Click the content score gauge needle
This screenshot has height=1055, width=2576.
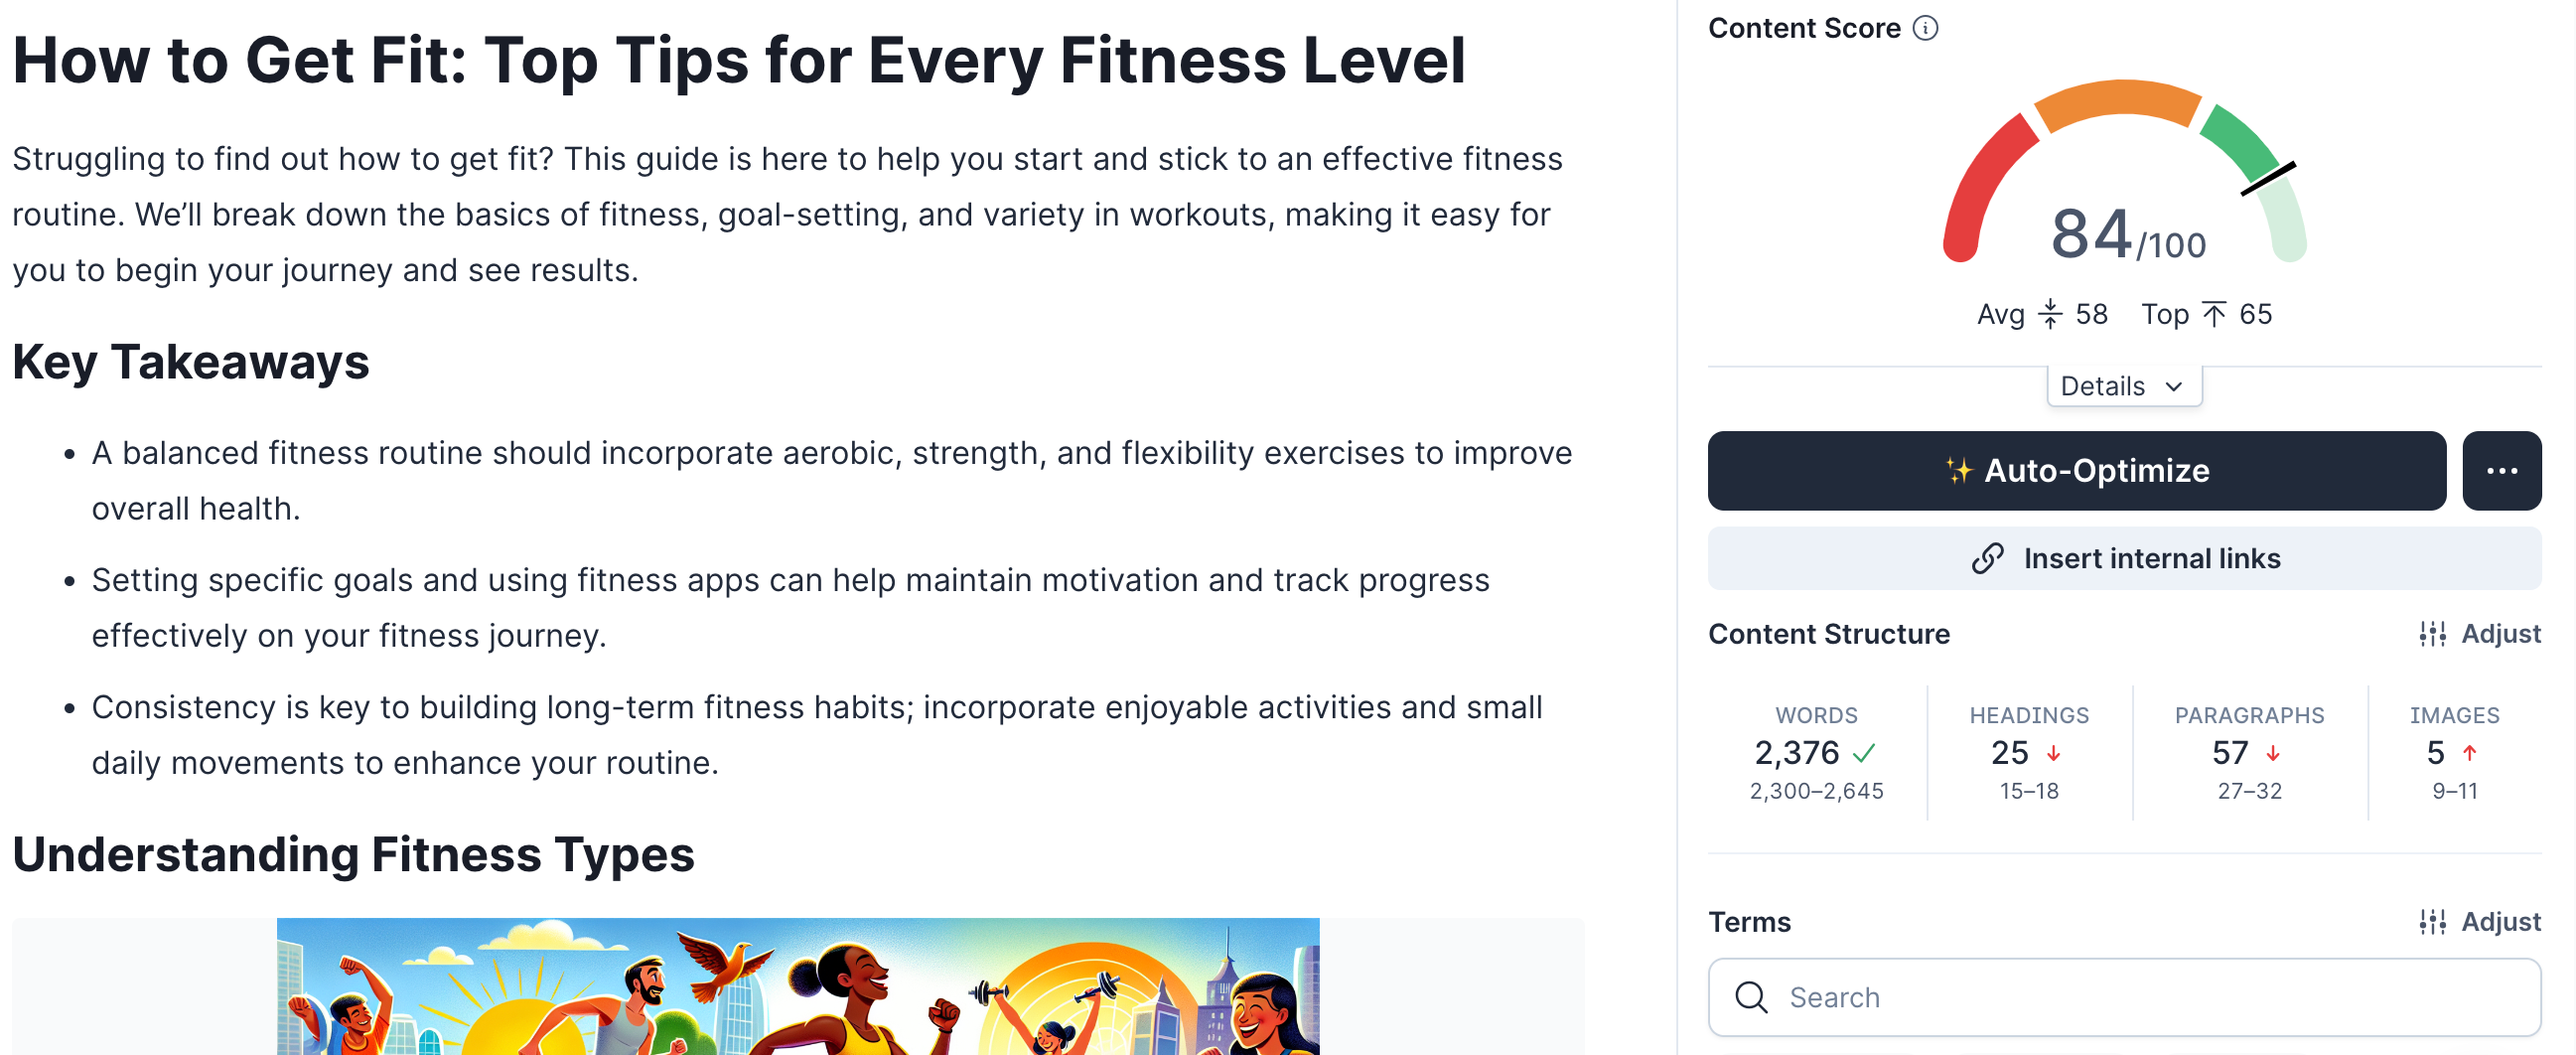click(2267, 180)
